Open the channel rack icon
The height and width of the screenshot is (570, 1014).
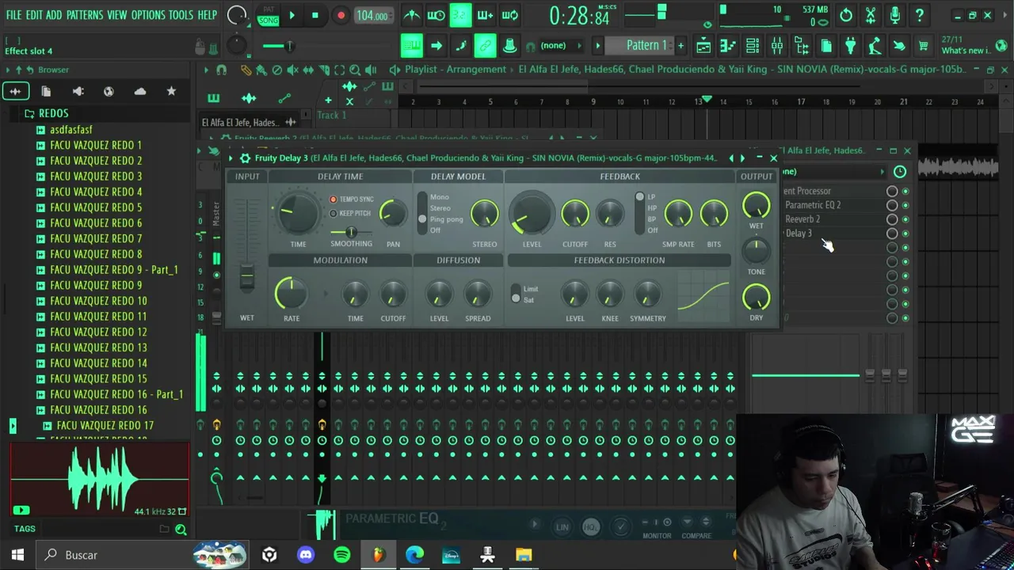click(753, 46)
